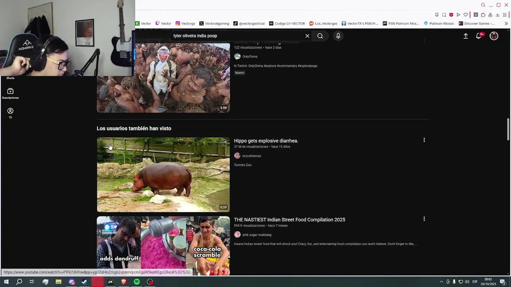Open the Vectoratgaming bookmark

[214, 24]
